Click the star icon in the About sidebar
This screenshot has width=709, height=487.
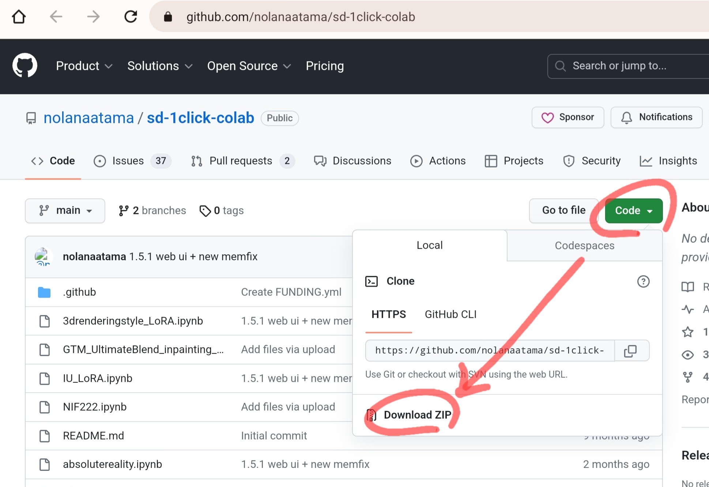[687, 332]
